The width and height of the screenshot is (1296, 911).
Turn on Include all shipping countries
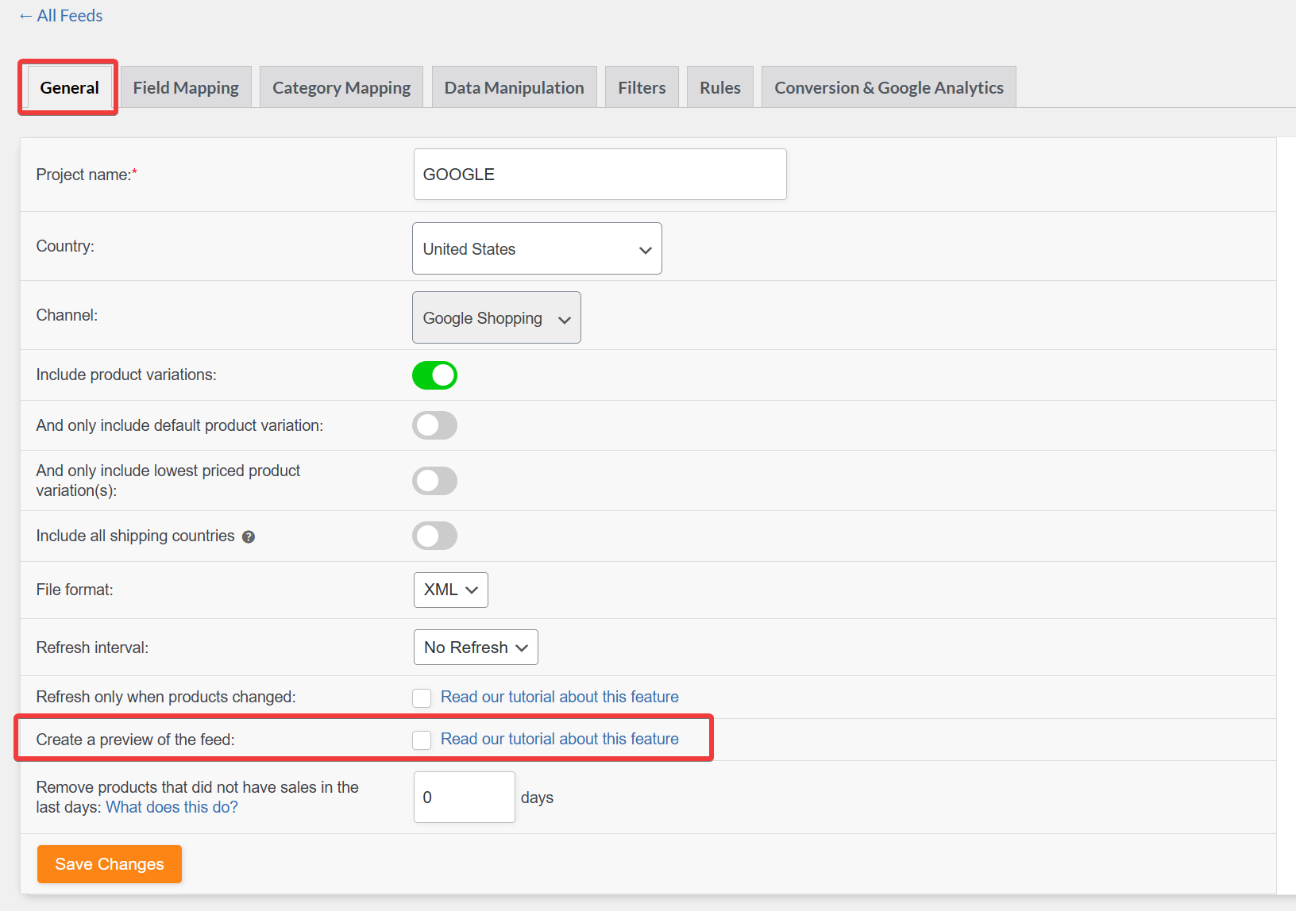pos(434,536)
